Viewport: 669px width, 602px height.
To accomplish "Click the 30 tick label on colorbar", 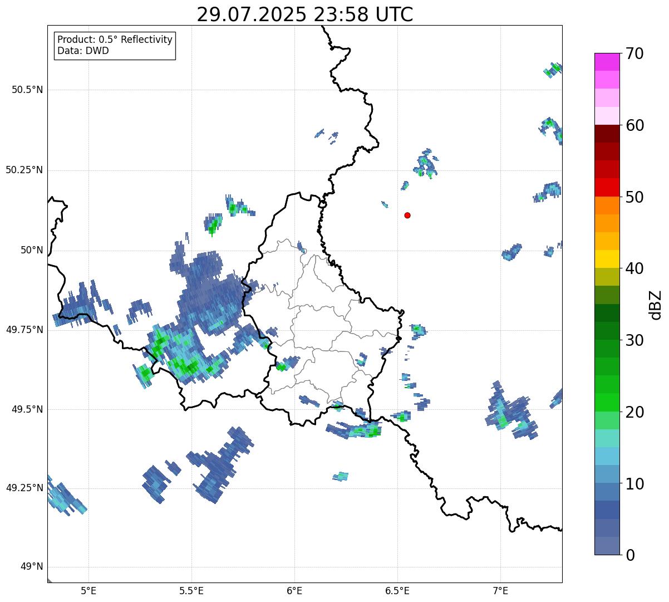I will pos(634,340).
